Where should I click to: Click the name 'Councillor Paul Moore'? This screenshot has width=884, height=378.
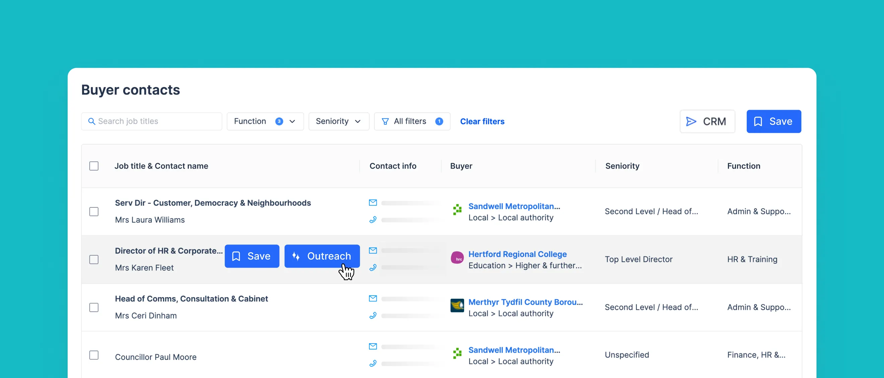point(155,357)
